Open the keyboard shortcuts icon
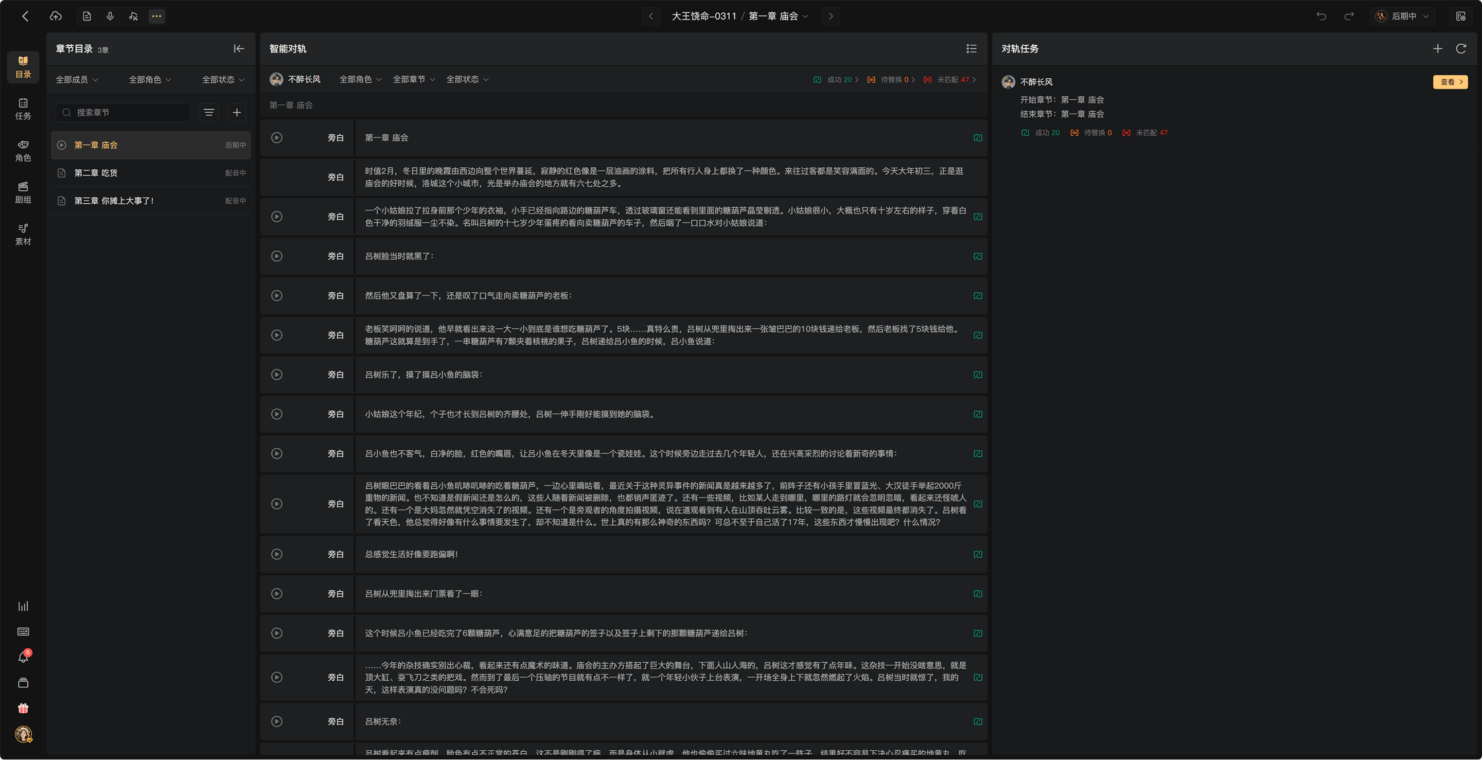The width and height of the screenshot is (1482, 760). [23, 632]
